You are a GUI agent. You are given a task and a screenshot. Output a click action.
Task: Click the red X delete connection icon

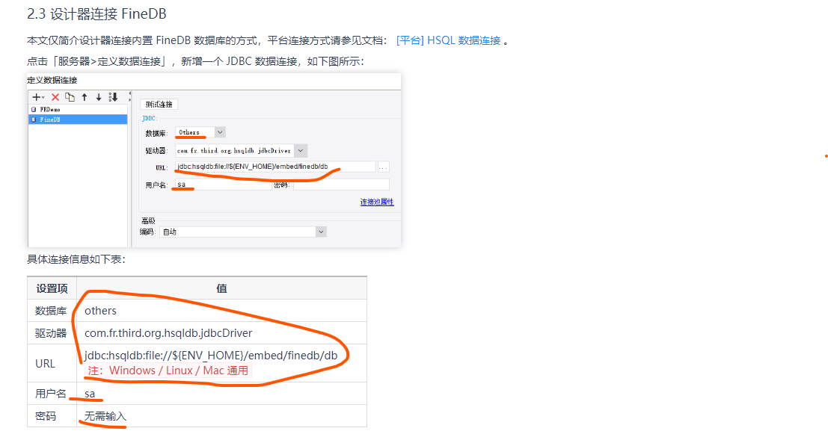click(55, 97)
